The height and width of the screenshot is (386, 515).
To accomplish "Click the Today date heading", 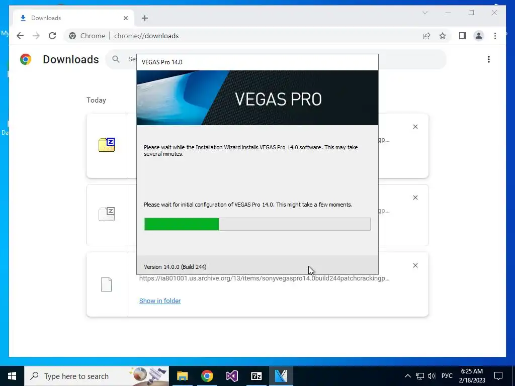I will pos(96,100).
